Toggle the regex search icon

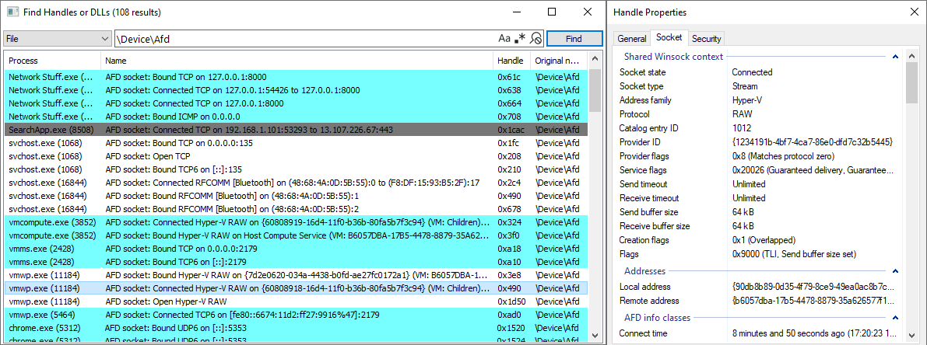520,39
